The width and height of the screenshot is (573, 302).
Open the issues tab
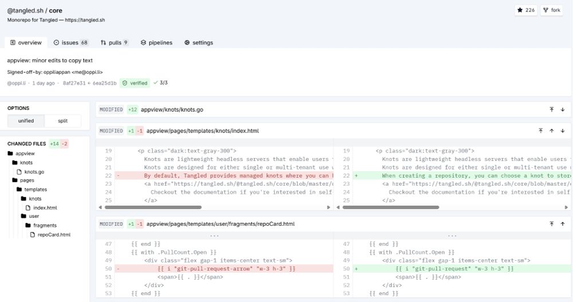click(x=71, y=42)
